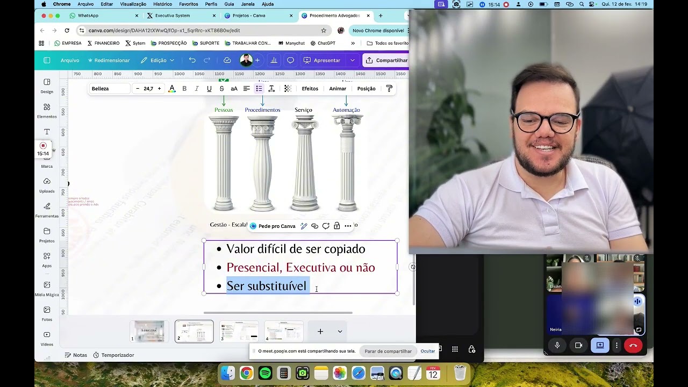The height and width of the screenshot is (387, 688).
Task: Open the Design panel in Canva sidebar
Action: (x=47, y=85)
